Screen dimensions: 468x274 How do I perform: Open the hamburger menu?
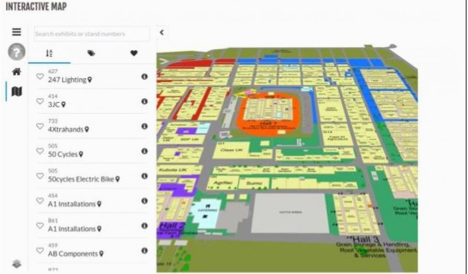(16, 32)
